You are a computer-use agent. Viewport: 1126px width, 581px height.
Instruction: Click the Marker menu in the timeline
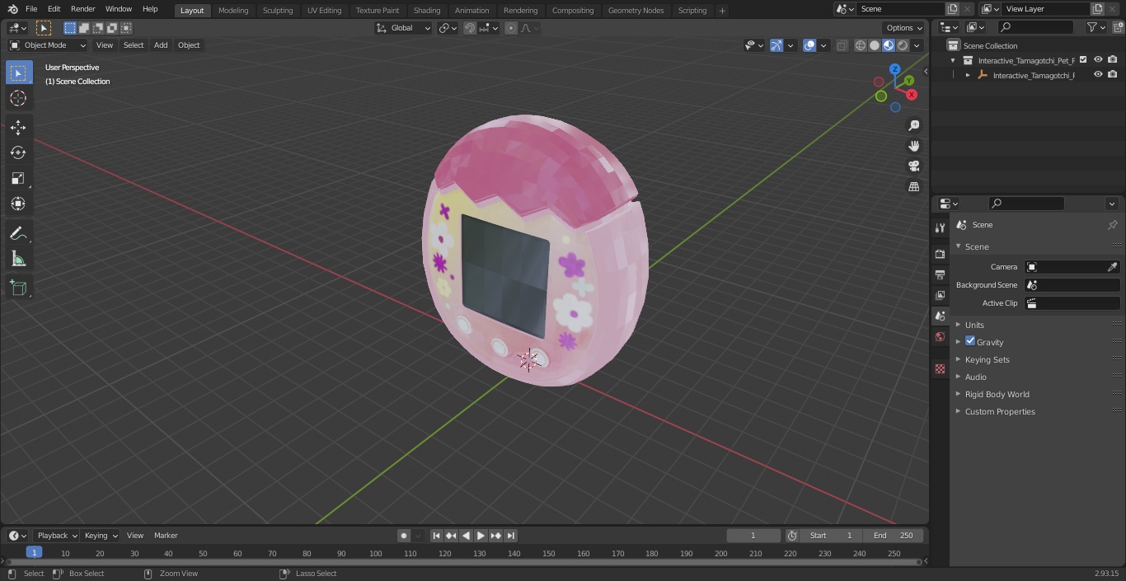coord(166,536)
